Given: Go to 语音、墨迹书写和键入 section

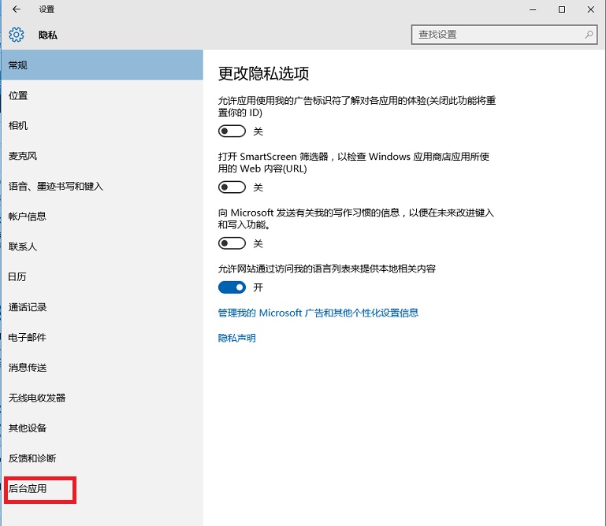Looking at the screenshot, I should [56, 187].
